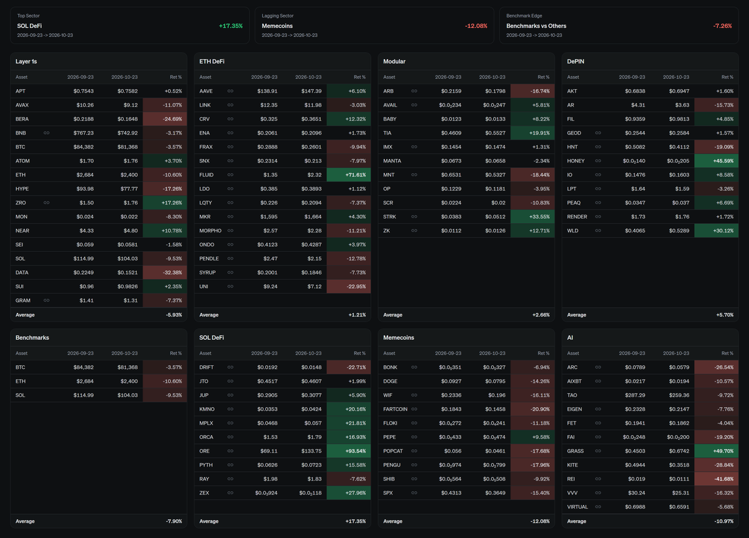The width and height of the screenshot is (749, 538).
Task: Open the link icon in the HONEY row
Action: [598, 161]
